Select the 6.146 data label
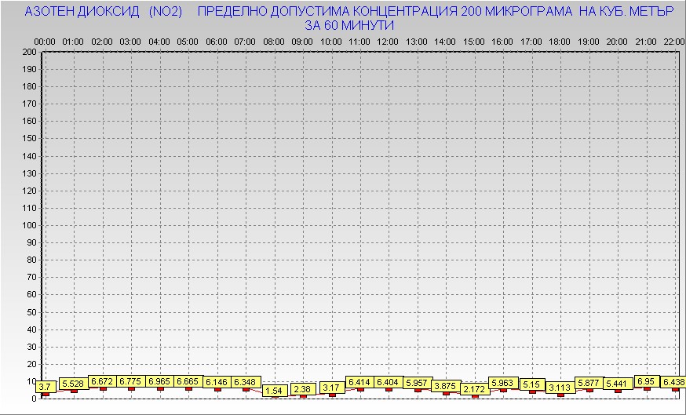The image size is (686, 415). coord(217,382)
